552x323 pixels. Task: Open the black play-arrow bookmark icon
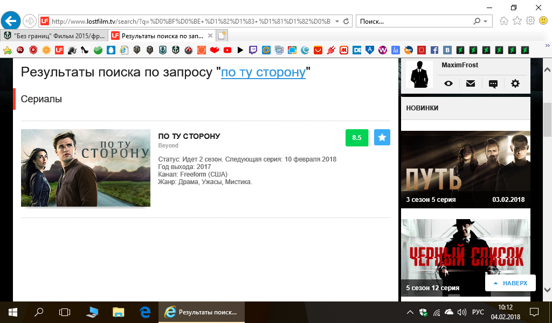click(240, 50)
